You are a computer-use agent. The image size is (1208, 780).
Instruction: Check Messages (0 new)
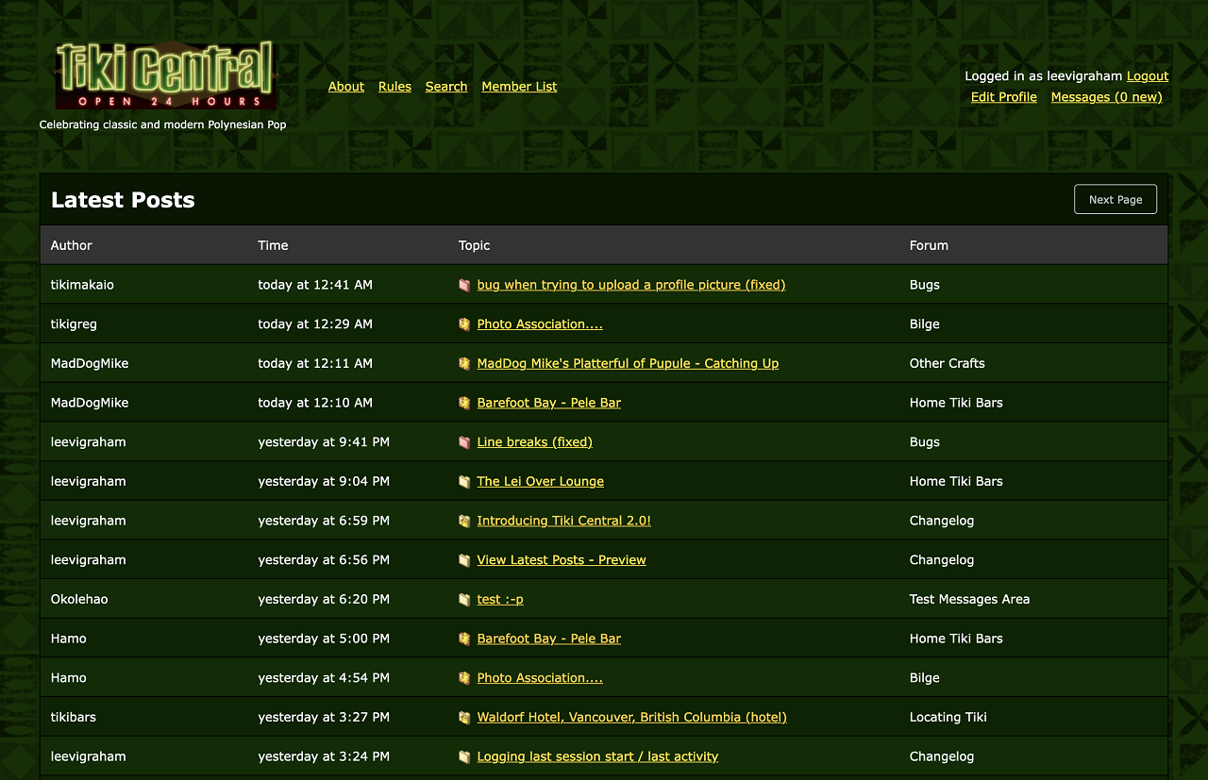click(x=1106, y=96)
